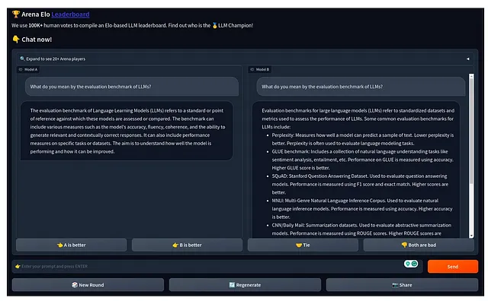Click the user question bubble in Model A
The image size is (488, 301).
click(132, 87)
